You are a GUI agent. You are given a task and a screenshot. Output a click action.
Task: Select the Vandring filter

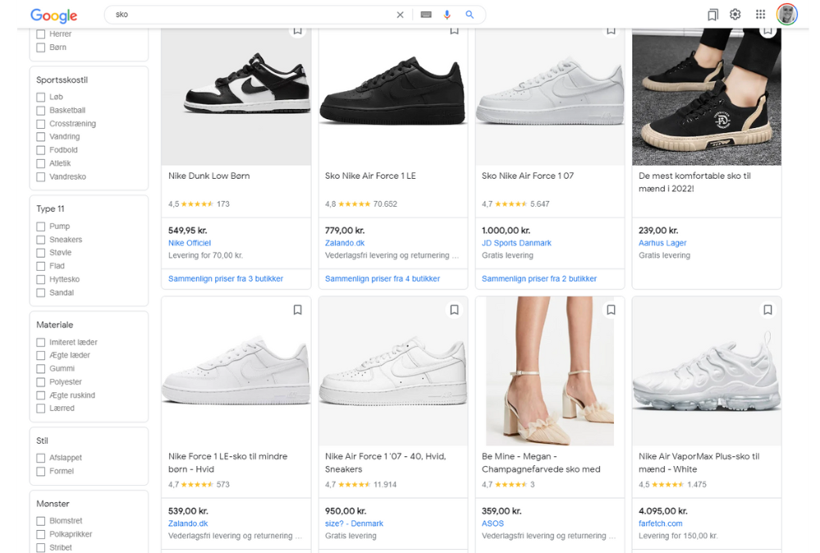[41, 137]
